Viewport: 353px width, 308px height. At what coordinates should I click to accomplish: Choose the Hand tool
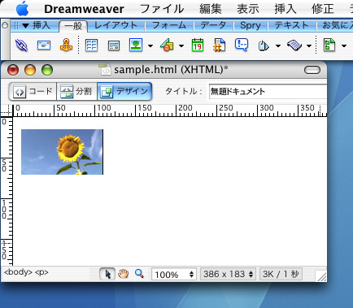pos(123,274)
